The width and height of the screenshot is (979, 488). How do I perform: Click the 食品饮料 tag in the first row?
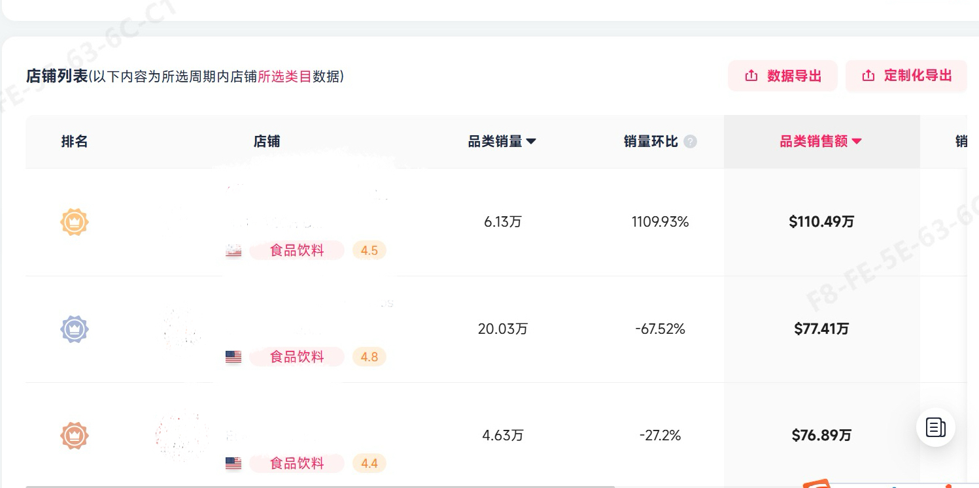point(297,250)
